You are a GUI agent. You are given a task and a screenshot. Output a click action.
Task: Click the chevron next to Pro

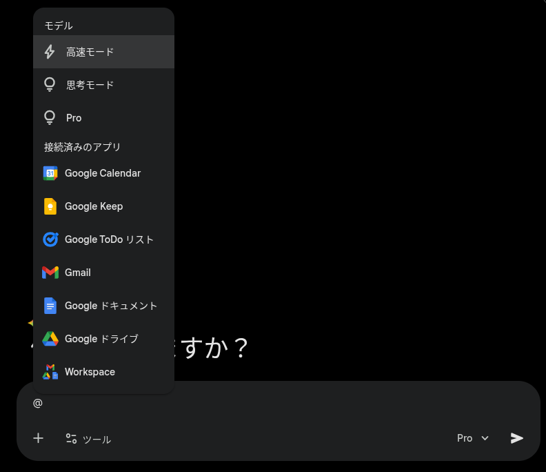(x=485, y=438)
